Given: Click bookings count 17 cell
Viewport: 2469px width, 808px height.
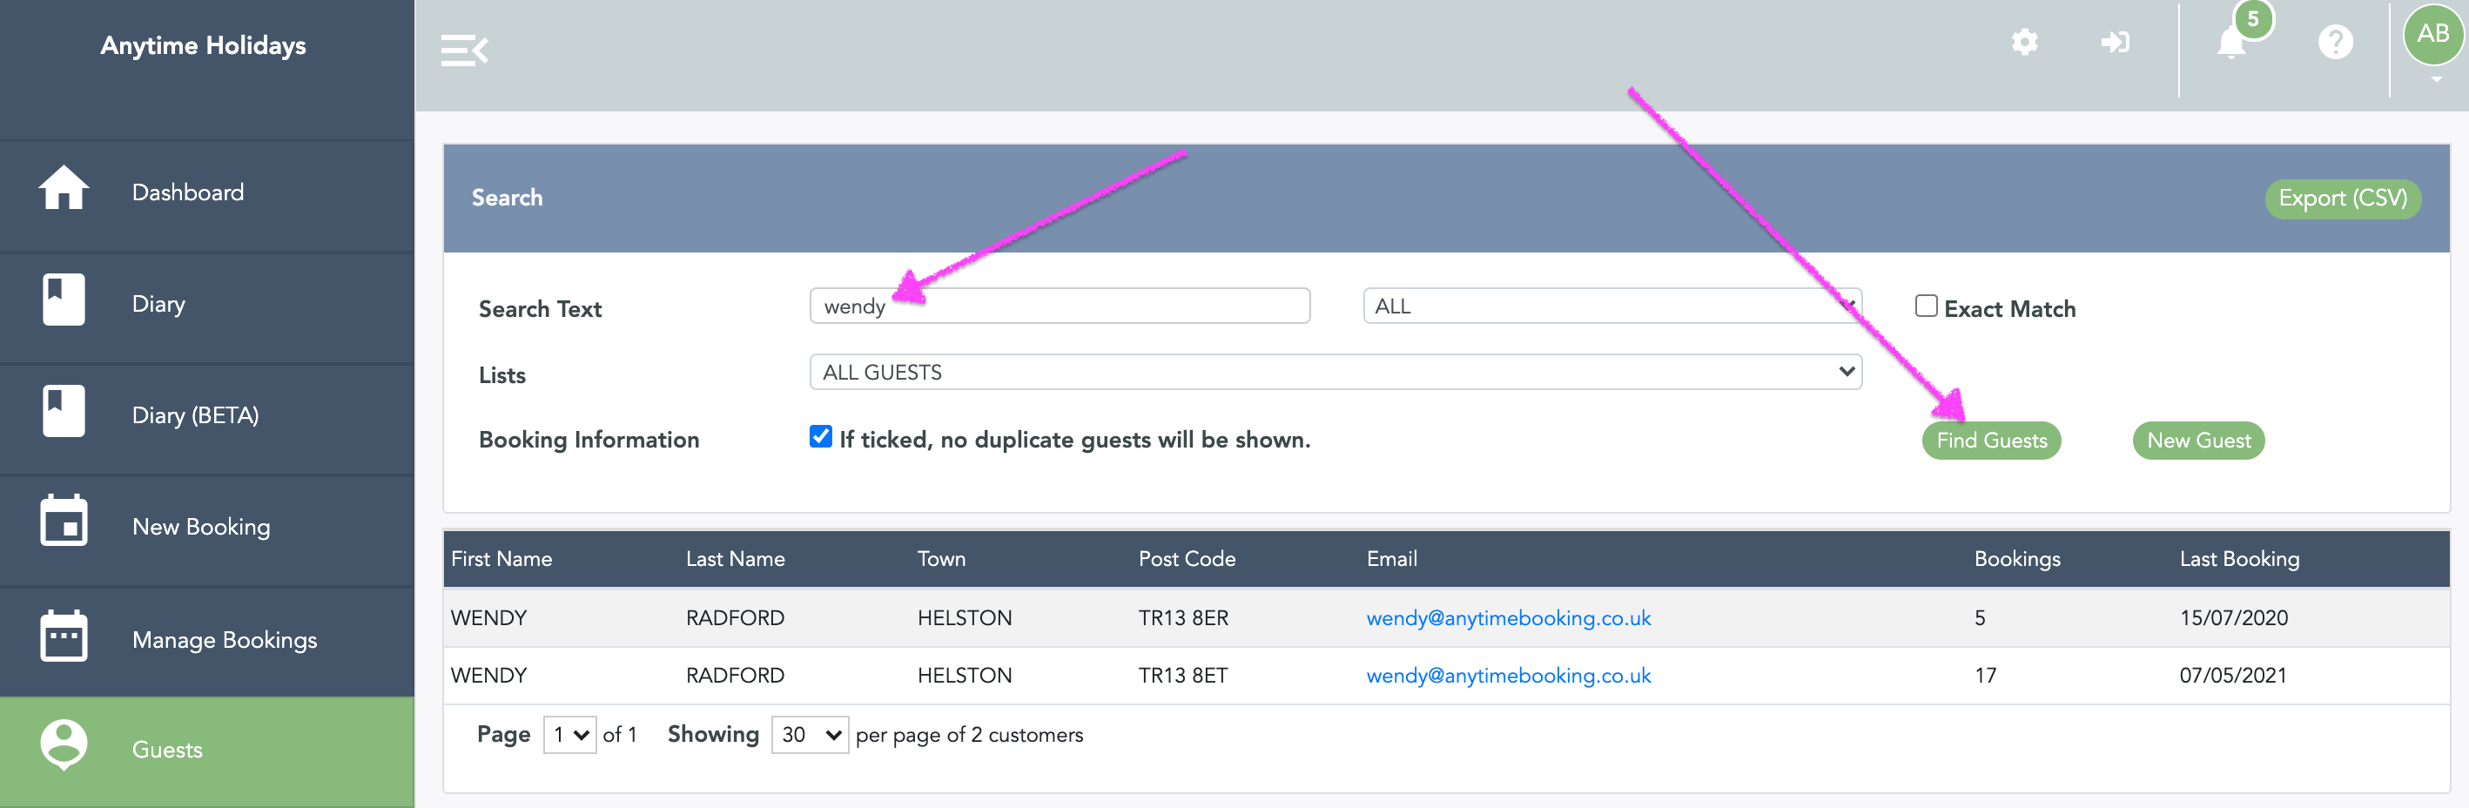Looking at the screenshot, I should click(1985, 676).
